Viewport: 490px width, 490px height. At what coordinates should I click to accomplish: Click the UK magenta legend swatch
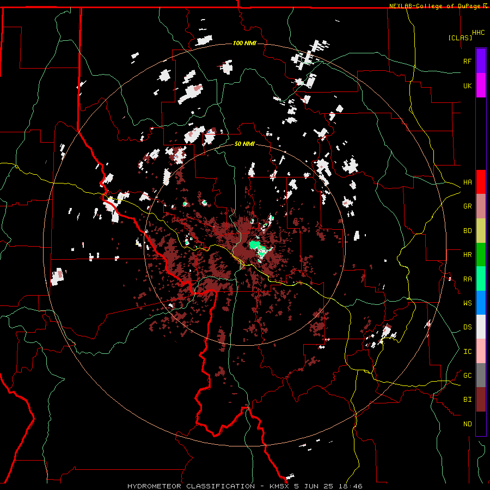pos(481,85)
